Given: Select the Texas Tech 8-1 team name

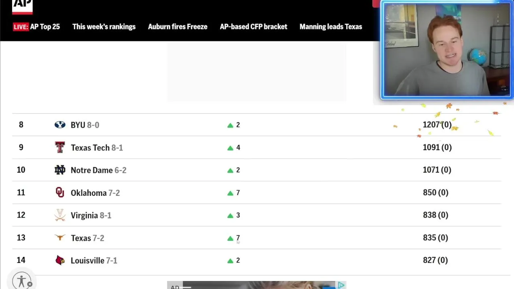Looking at the screenshot, I should pyautogui.click(x=97, y=148).
